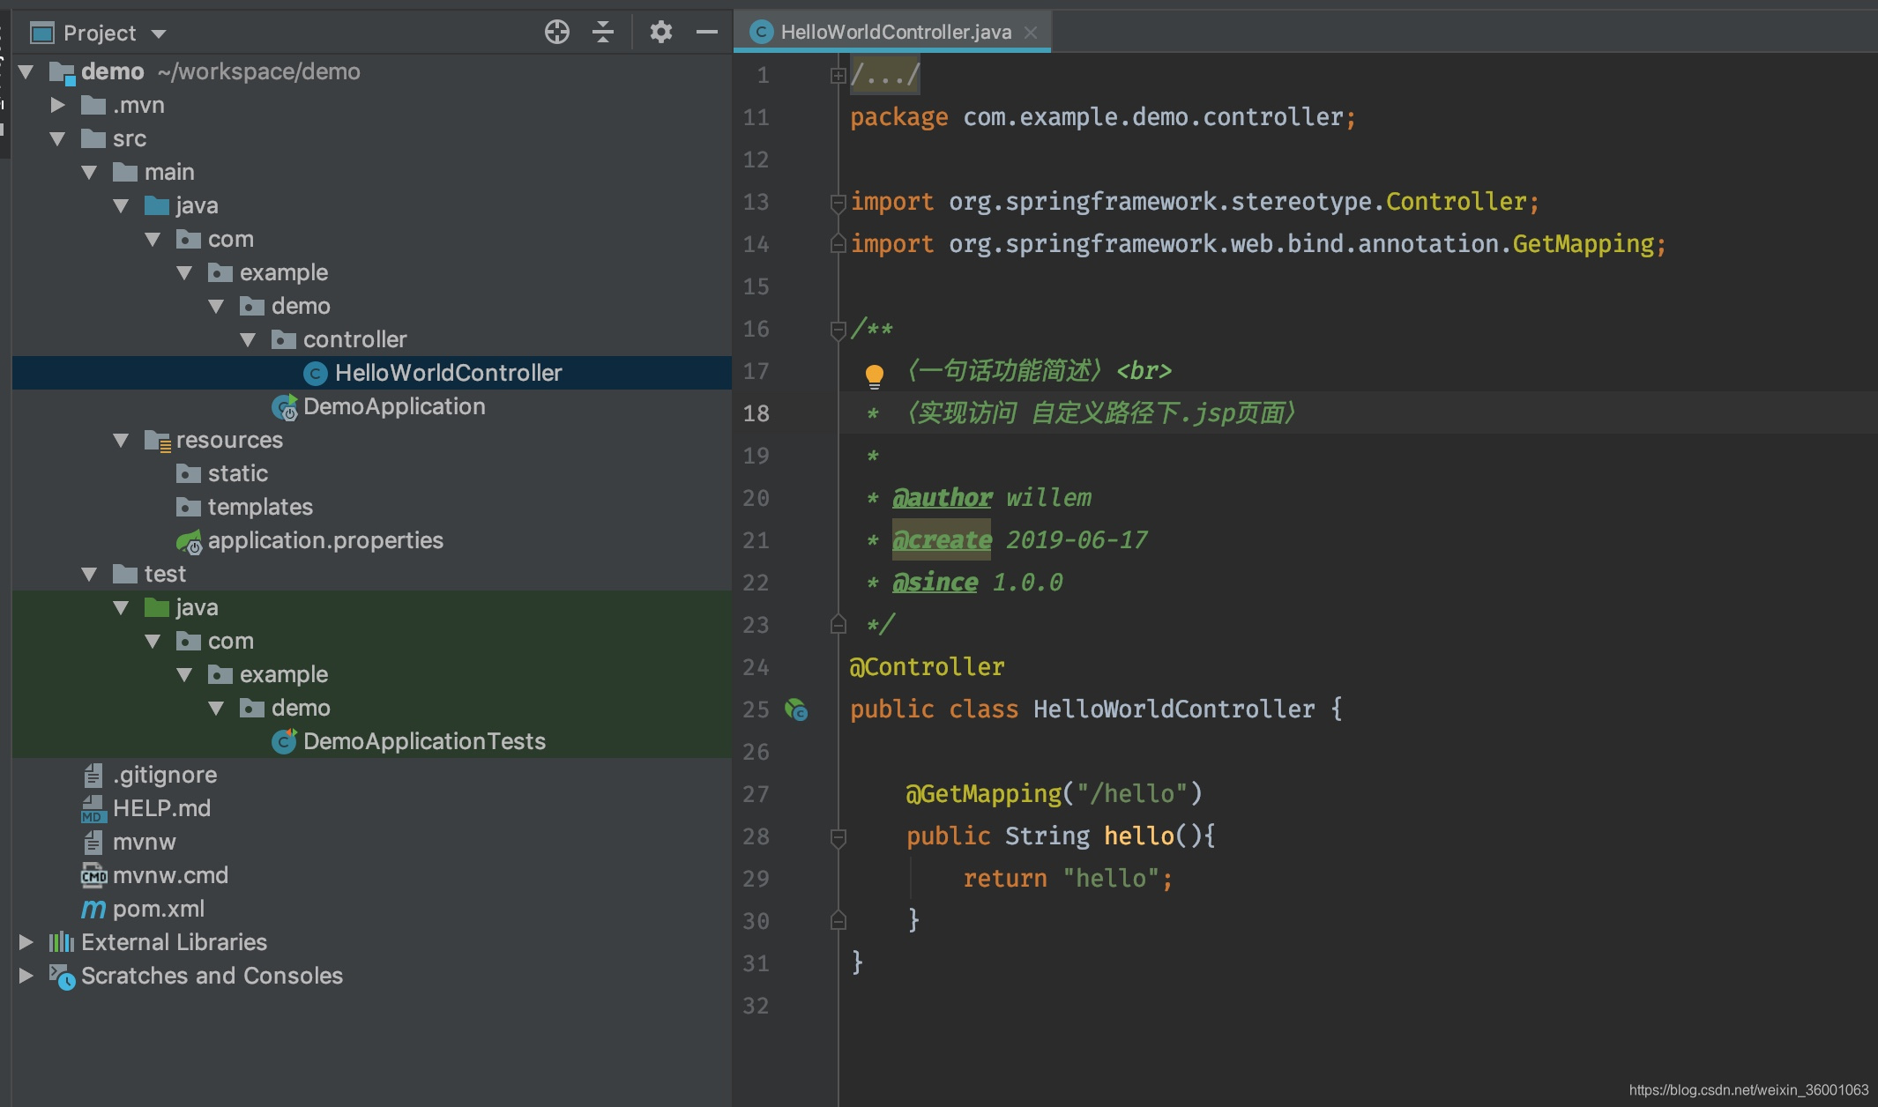Select the mvnw file
The width and height of the screenshot is (1878, 1107).
(x=144, y=842)
